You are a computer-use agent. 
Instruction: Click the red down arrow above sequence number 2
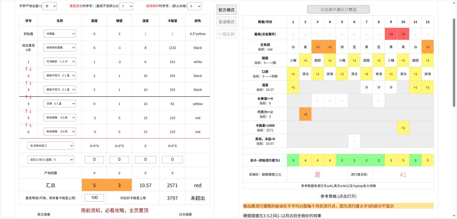[x=30, y=69]
